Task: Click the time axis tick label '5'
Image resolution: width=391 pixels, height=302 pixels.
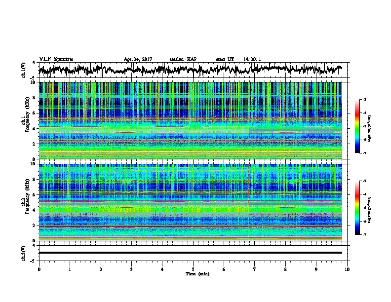Action: pyautogui.click(x=193, y=269)
